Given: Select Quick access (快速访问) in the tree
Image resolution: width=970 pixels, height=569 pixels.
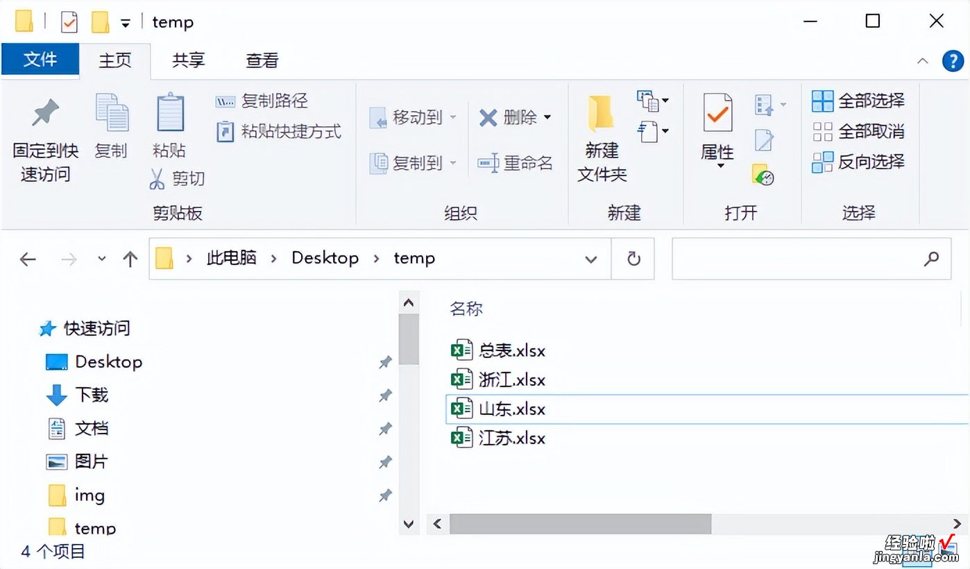Looking at the screenshot, I should pos(85,328).
